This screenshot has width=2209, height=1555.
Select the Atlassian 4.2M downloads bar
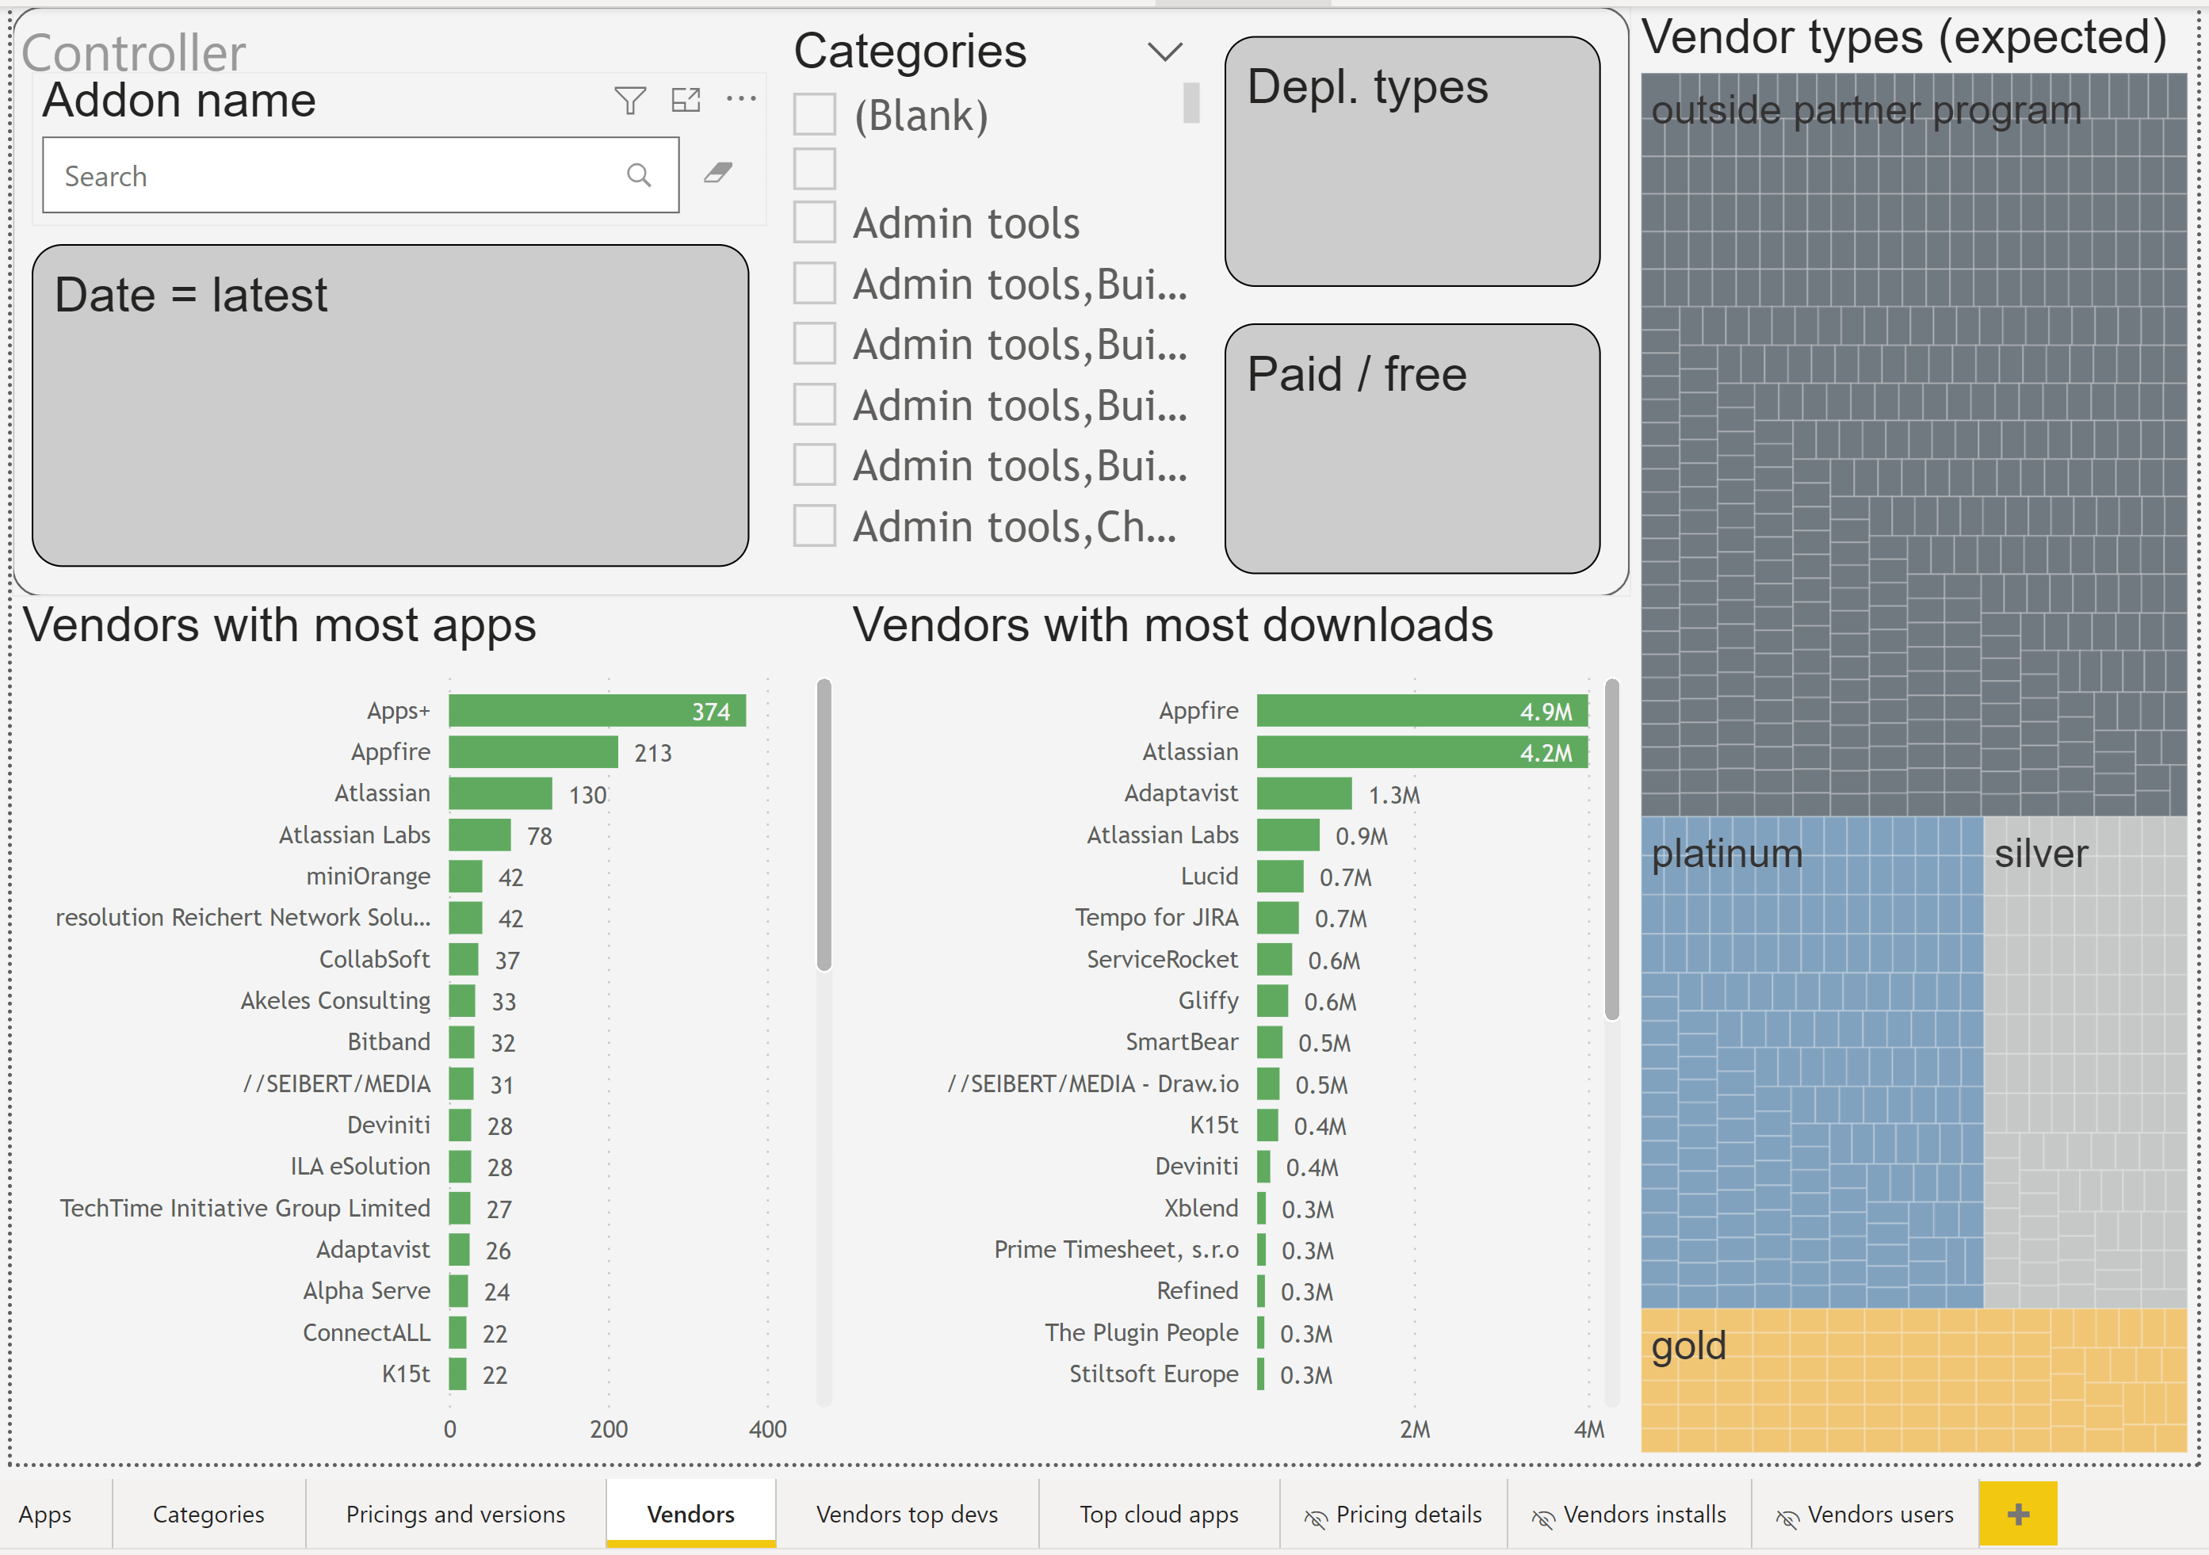[1422, 752]
